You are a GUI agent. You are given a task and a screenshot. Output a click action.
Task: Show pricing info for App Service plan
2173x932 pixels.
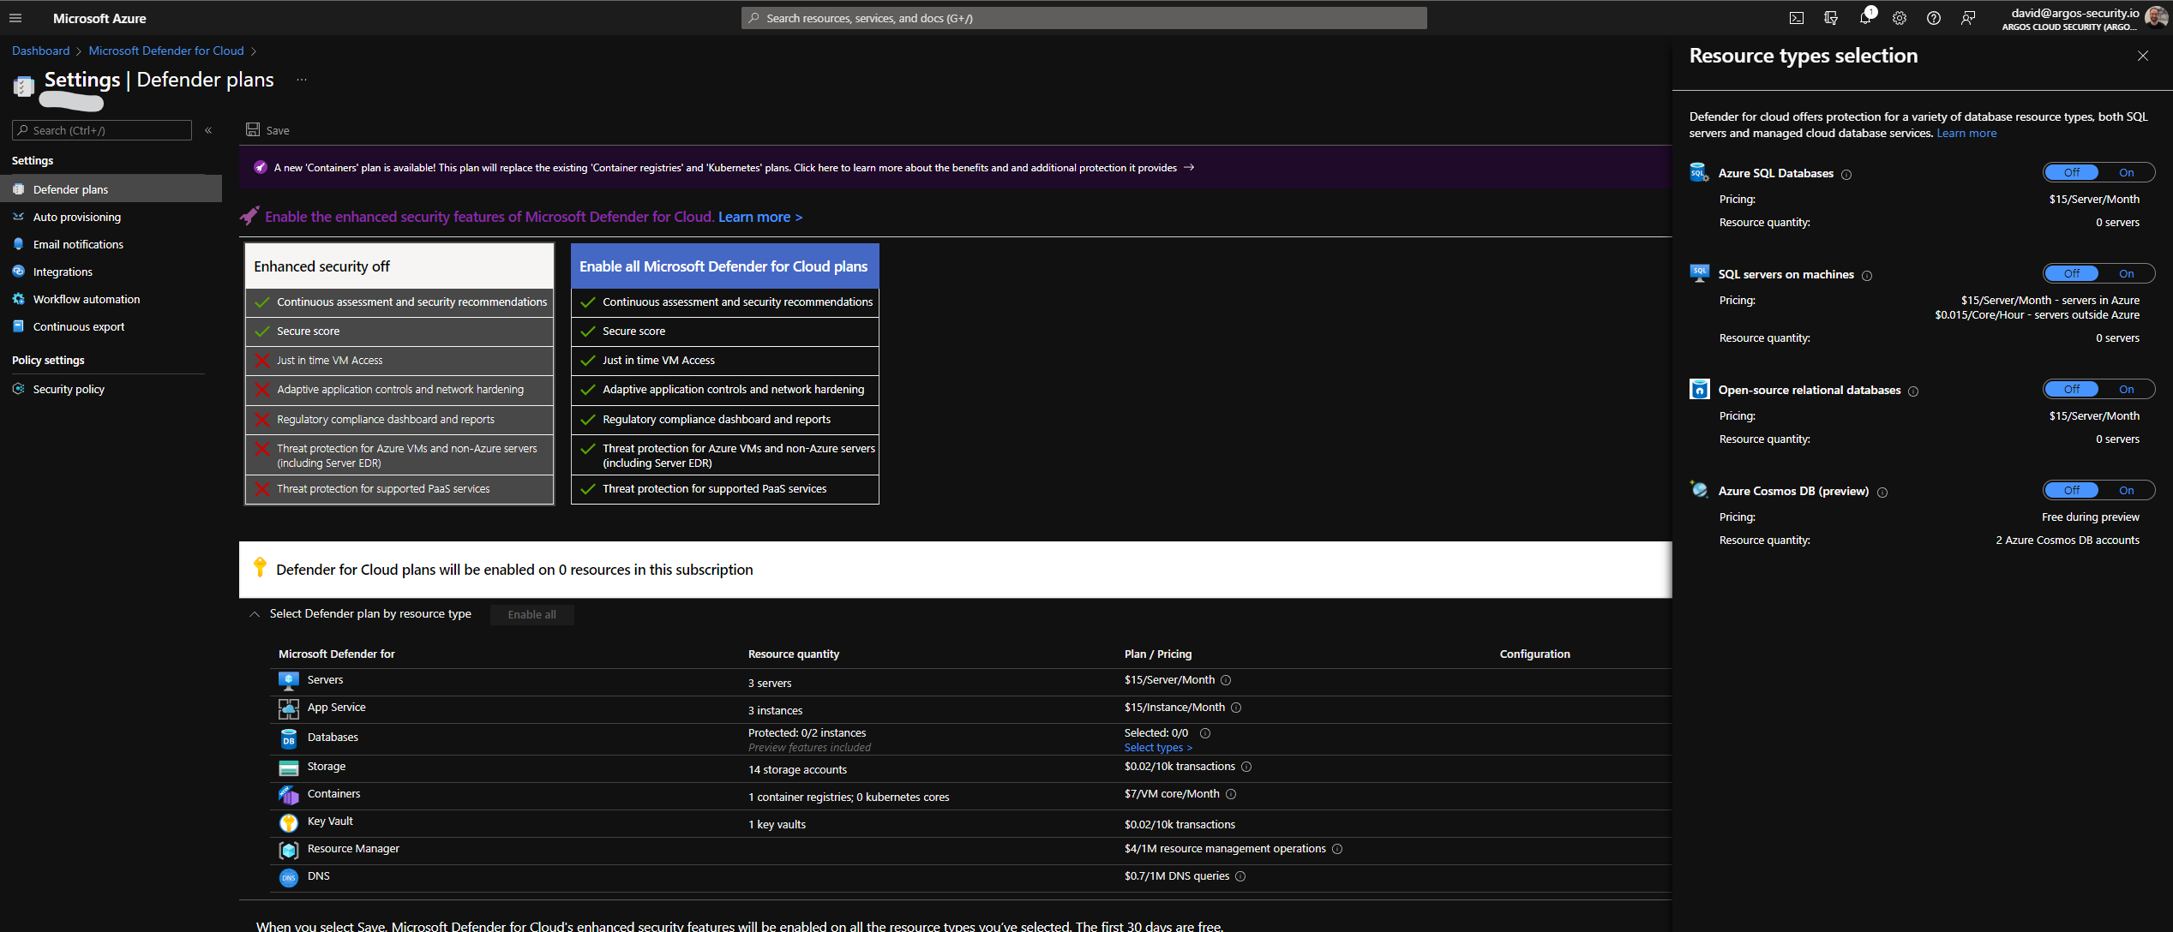1236,708
